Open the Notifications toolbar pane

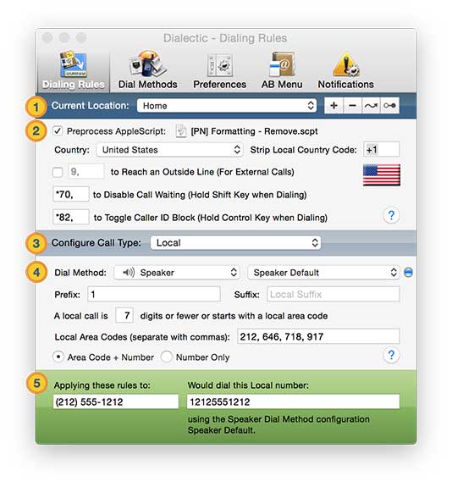click(345, 70)
